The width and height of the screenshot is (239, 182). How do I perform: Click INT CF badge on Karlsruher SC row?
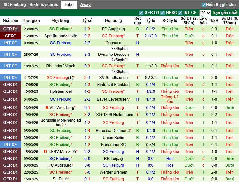[x=10, y=145]
